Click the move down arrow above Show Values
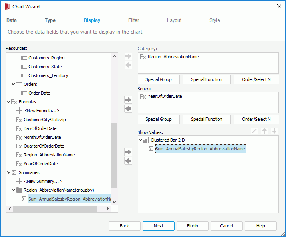This screenshot has height=237, width=286. pyautogui.click(x=274, y=131)
